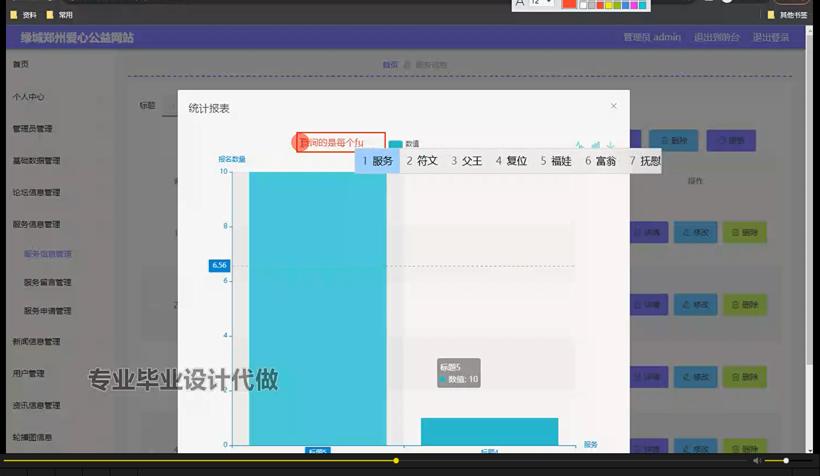This screenshot has height=476, width=820.
Task: Expand 资讯信息管理 sidebar menu
Action: [36, 406]
